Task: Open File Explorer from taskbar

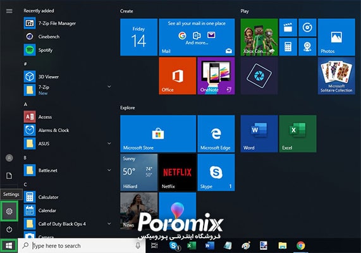Action: pos(282,245)
